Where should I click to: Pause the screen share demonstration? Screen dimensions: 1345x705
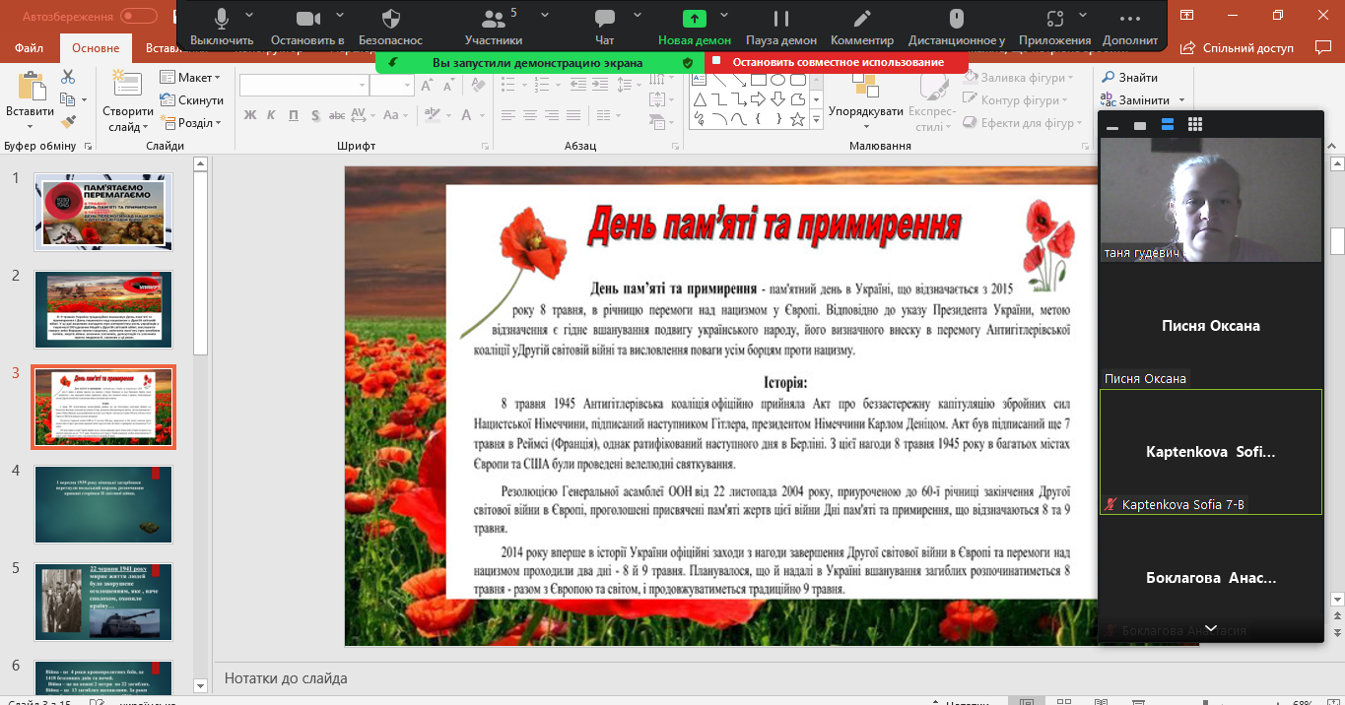[780, 26]
